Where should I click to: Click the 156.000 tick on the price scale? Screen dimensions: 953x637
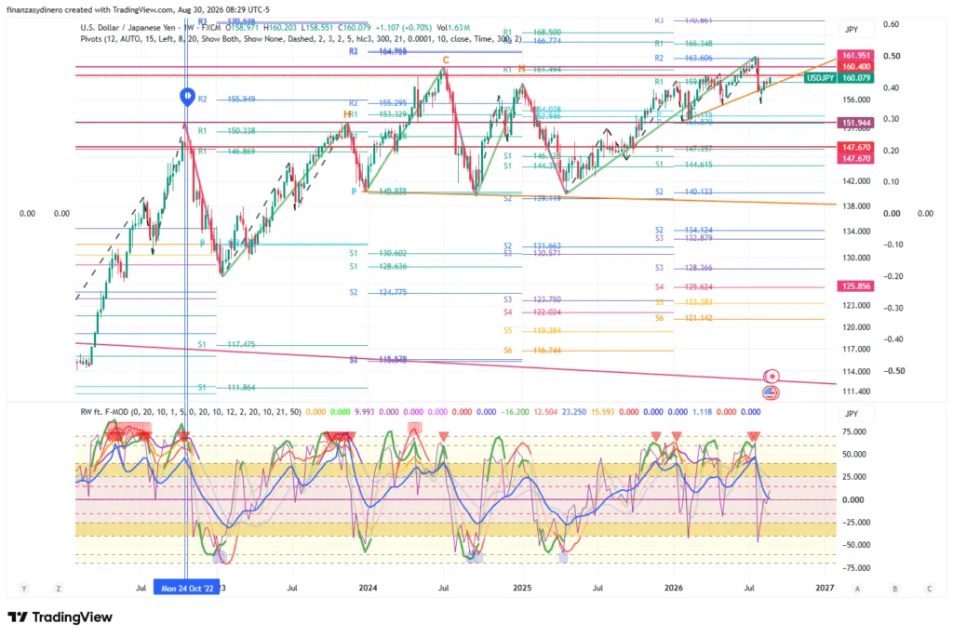pos(856,100)
